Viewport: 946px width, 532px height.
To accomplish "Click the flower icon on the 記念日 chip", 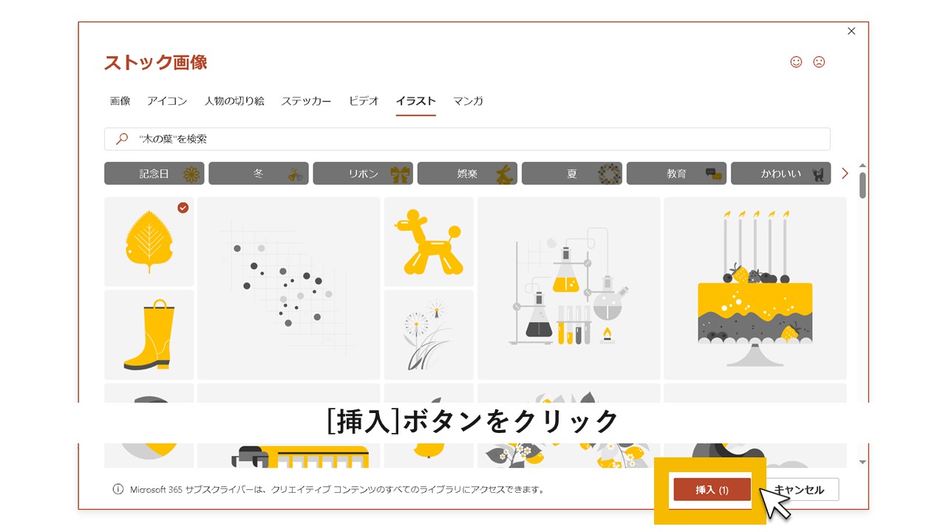I will (x=191, y=173).
